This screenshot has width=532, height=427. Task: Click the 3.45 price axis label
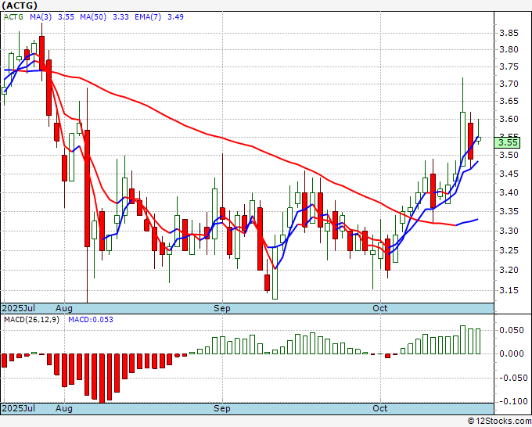point(509,174)
